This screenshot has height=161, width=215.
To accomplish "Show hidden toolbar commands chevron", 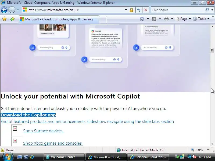I will pos(213,17).
